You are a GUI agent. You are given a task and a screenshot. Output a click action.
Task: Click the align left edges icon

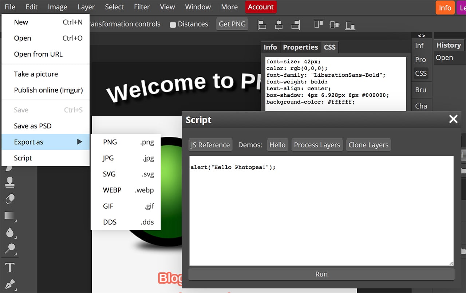(x=262, y=24)
